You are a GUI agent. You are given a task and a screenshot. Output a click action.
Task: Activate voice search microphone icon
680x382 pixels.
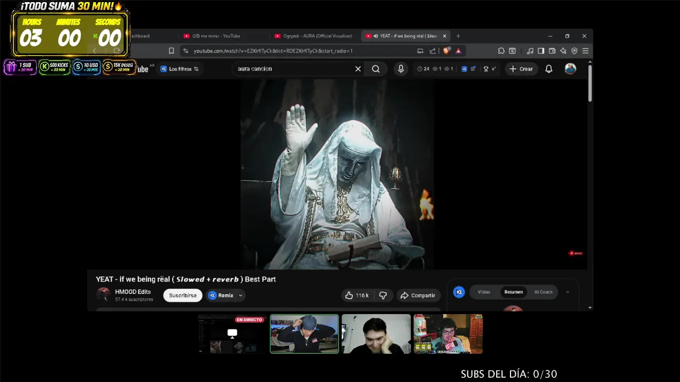401,69
